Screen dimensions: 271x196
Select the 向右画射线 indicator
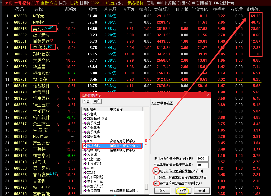tap(95, 177)
